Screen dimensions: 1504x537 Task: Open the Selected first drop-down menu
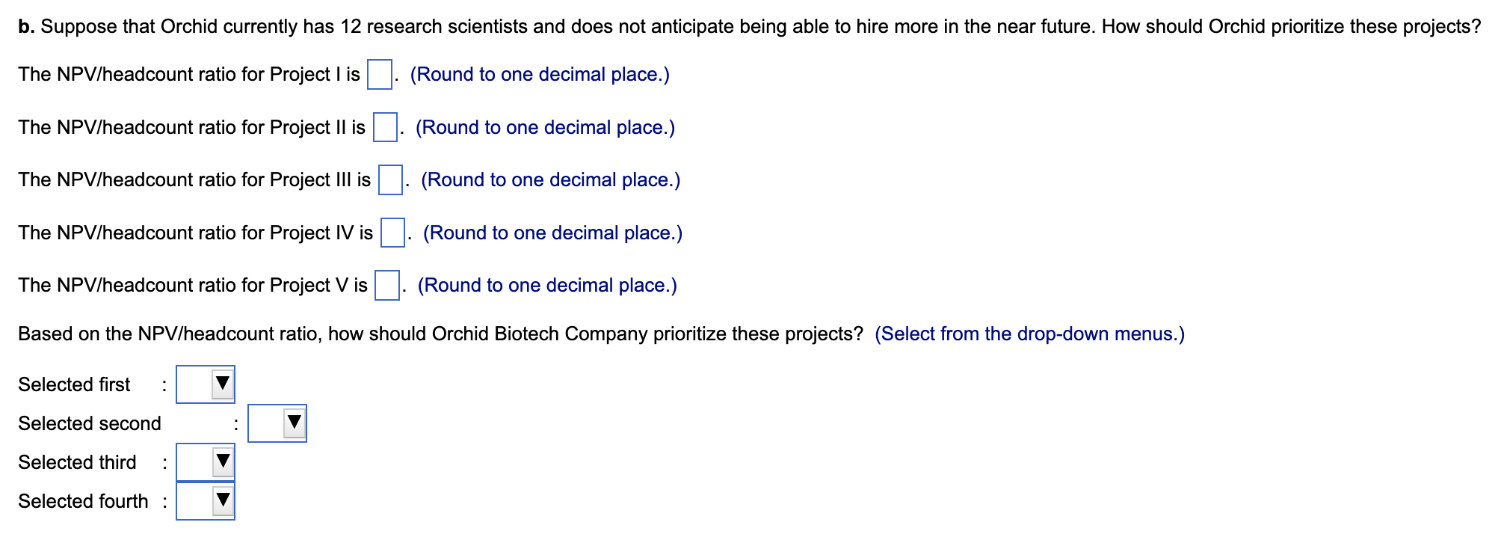click(206, 384)
